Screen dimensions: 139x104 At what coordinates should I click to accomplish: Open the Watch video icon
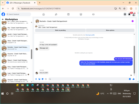[x=68, y=14]
